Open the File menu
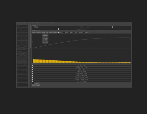Image resolution: width=147 pixels, height=114 pixels. point(30,23)
